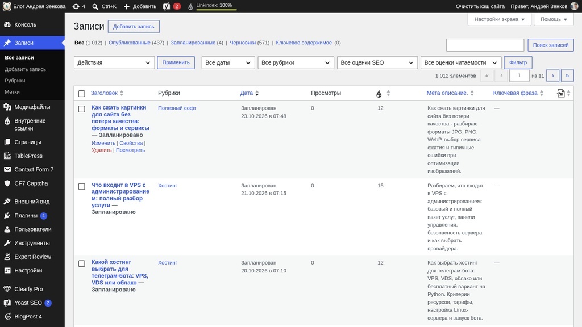Click the WordPress site logo icon
The width and height of the screenshot is (582, 327).
(x=7, y=6)
